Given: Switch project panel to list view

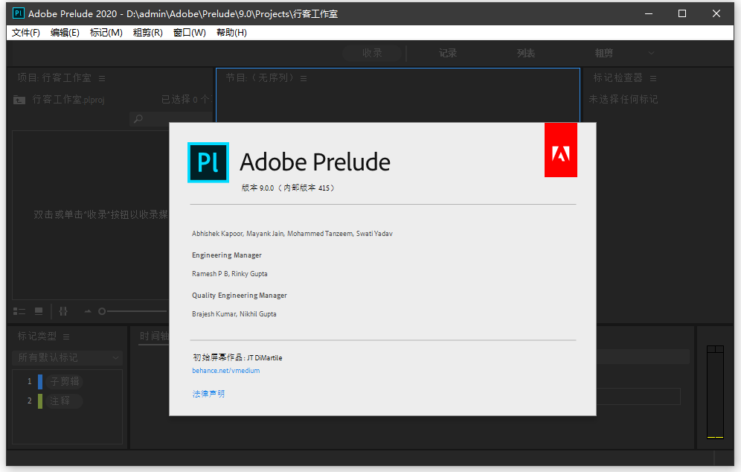Looking at the screenshot, I should [19, 311].
